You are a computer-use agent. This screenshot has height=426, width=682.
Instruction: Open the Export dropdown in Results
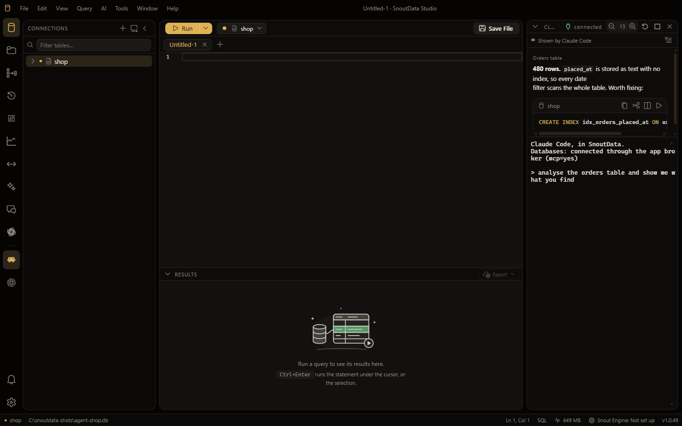click(x=499, y=275)
